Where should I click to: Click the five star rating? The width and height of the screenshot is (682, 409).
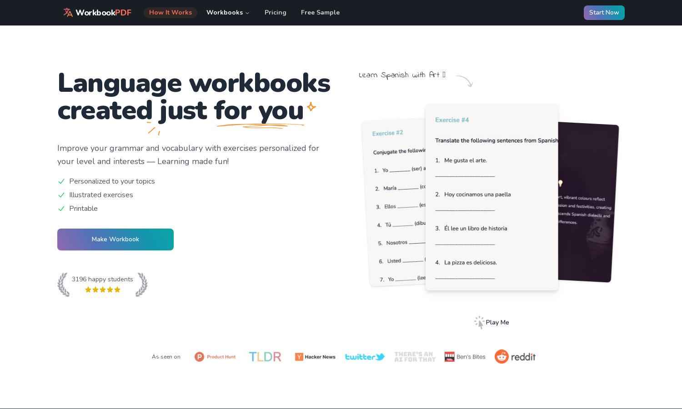103,290
